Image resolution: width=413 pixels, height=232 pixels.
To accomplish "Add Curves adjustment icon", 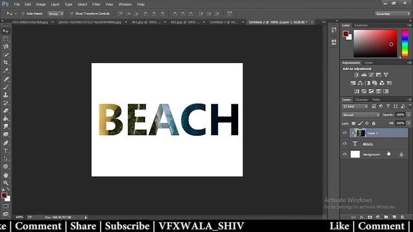I will coord(371,75).
